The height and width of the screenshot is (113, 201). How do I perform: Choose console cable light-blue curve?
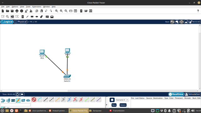[x=40, y=100]
